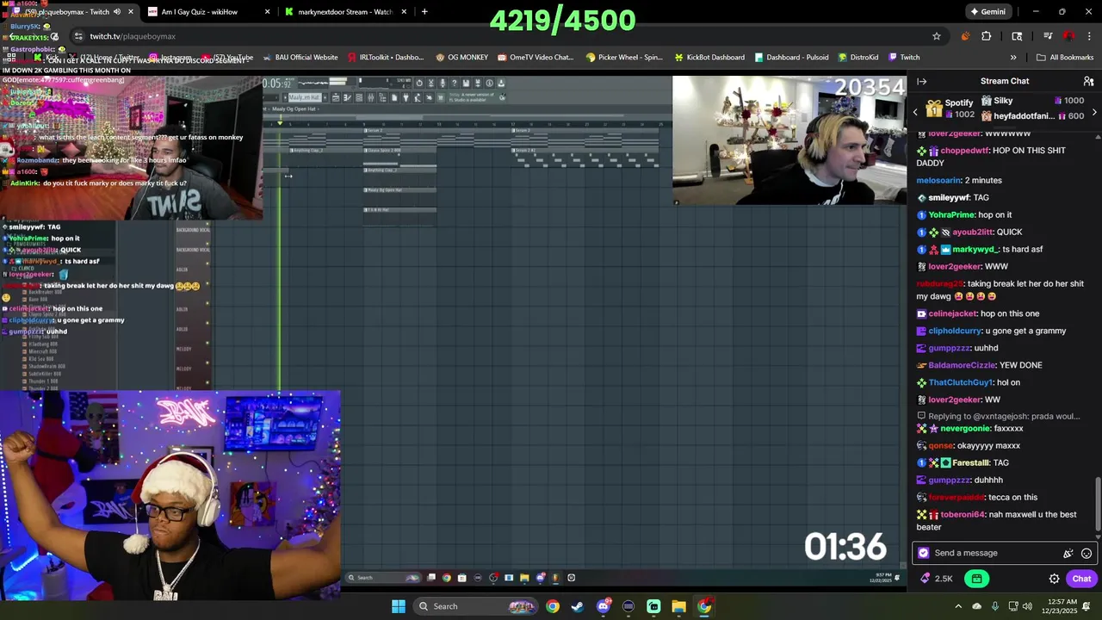Open the volume tray icon
The width and height of the screenshot is (1102, 620).
coord(1031,606)
